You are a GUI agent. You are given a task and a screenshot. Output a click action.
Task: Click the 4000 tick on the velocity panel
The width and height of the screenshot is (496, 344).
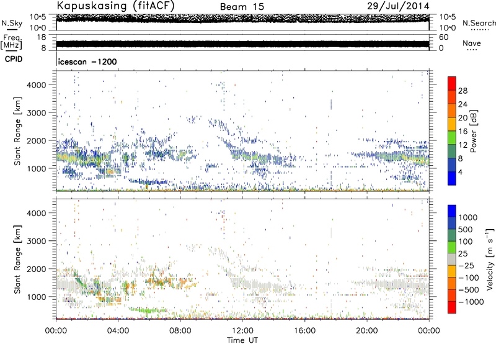pyautogui.click(x=37, y=213)
